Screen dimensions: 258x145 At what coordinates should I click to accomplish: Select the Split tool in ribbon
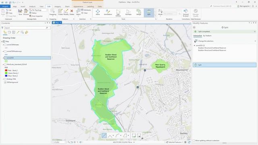[x=149, y=12]
